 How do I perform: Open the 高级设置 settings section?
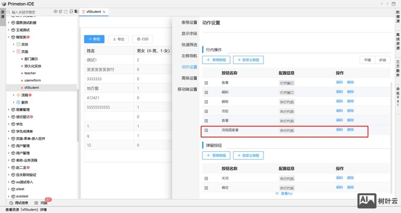click(189, 78)
